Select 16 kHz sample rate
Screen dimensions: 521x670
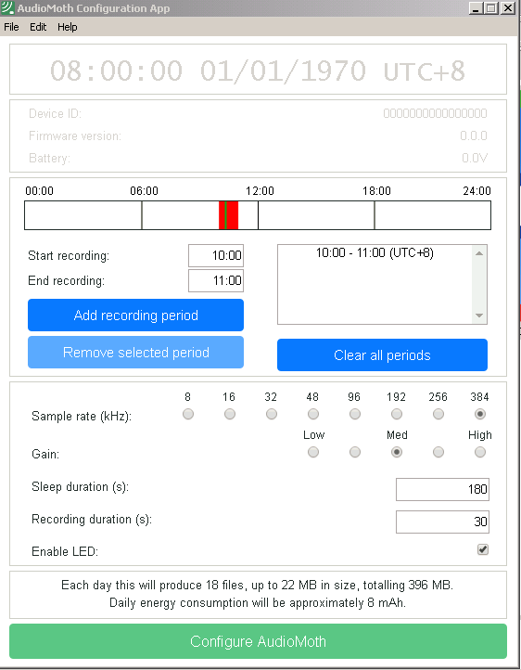(230, 414)
